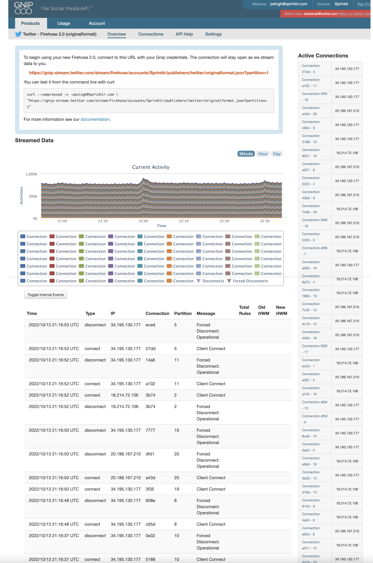Open the Usage tab
373x563 pixels.
pyautogui.click(x=64, y=23)
